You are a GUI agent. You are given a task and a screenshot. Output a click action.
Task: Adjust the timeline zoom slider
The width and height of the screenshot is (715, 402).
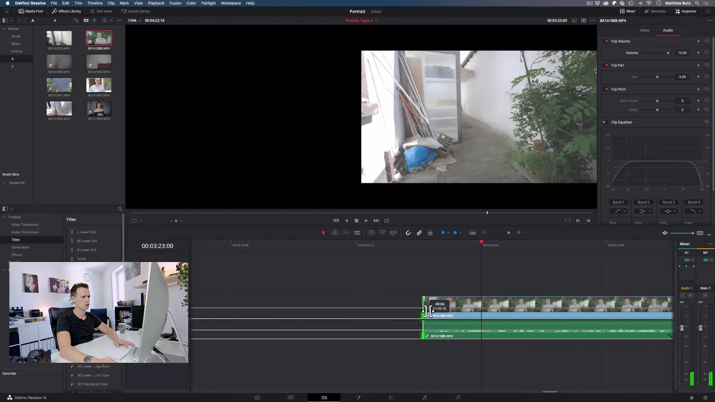coord(501,233)
